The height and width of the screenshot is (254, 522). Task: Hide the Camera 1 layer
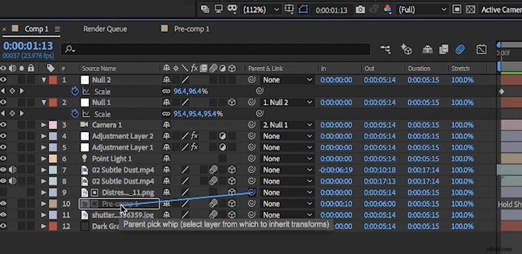[x=3, y=124]
